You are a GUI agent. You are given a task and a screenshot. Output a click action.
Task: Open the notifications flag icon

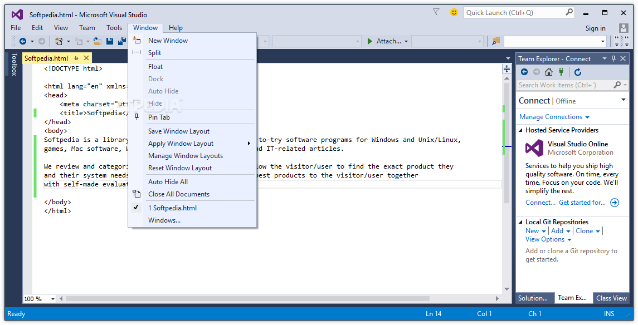[436, 12]
